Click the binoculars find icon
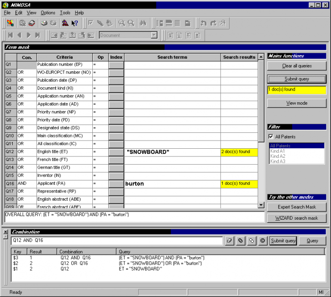 coord(143,23)
